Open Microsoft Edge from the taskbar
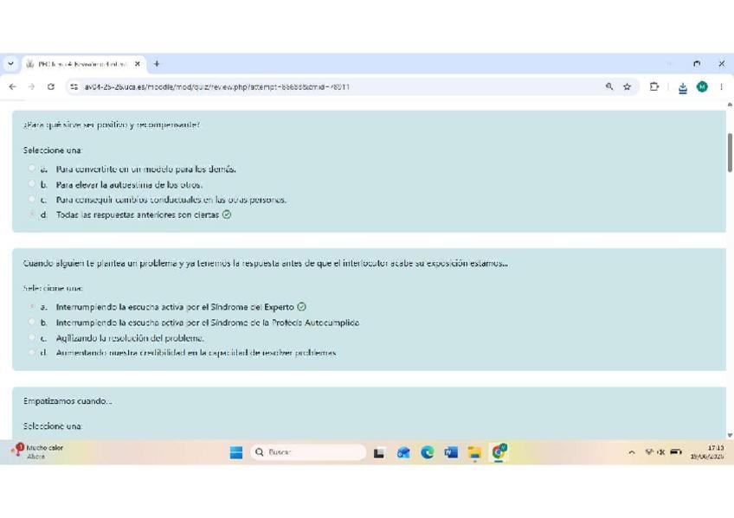The height and width of the screenshot is (518, 734). (427, 452)
